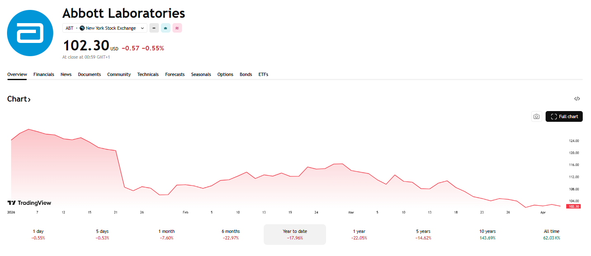Click the pink approximately-equal badge icon

(177, 28)
